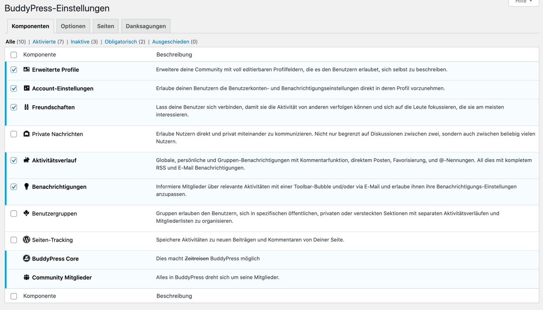543x310 pixels.
Task: Uncheck the Account-Einstellungen checkbox
Action: coord(13,88)
